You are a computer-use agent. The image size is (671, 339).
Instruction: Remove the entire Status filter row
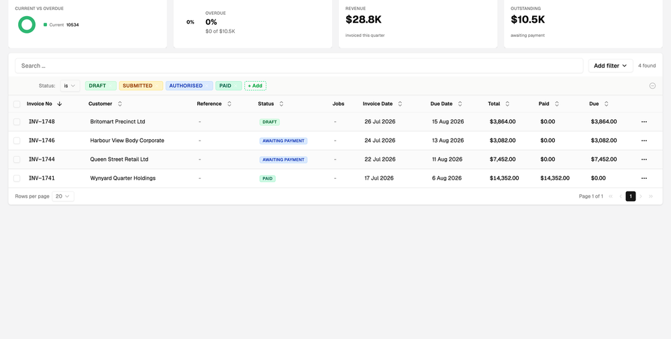click(x=652, y=86)
